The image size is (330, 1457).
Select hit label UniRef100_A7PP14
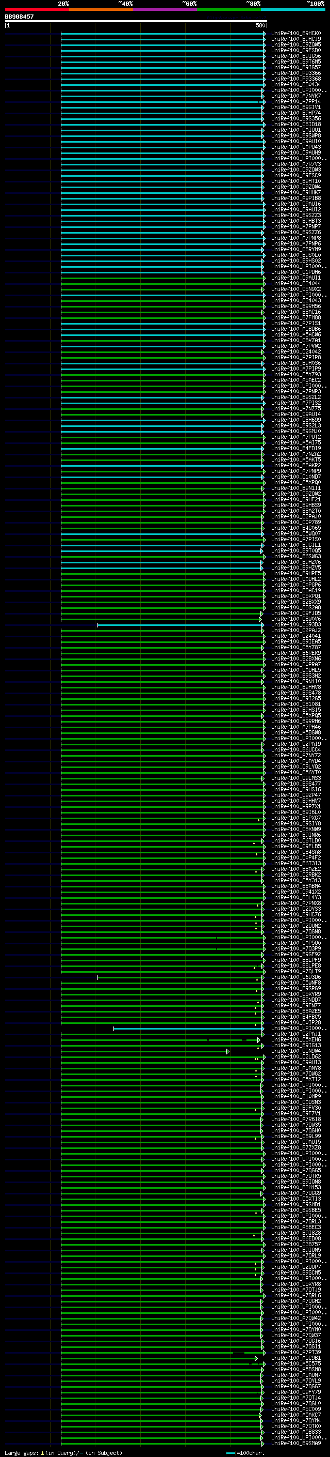[x=296, y=101]
